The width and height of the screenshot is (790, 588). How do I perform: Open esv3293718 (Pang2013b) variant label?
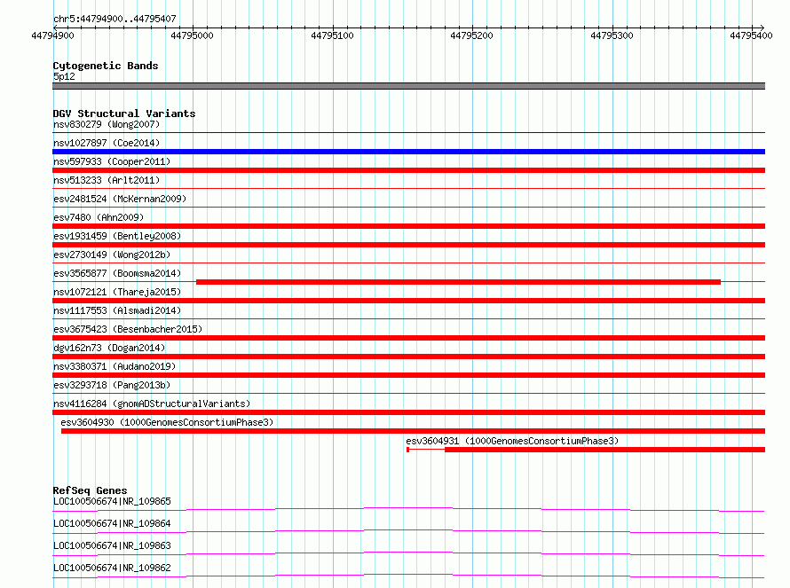point(112,385)
